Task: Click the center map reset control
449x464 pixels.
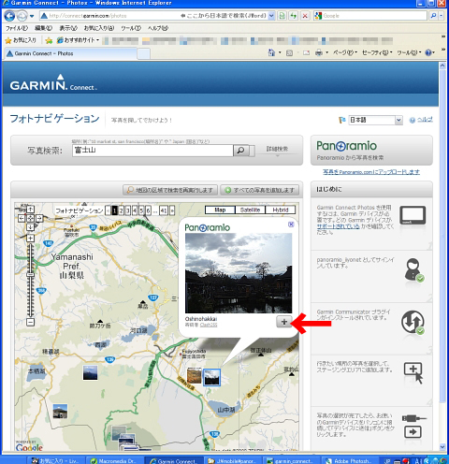Action: (x=30, y=218)
